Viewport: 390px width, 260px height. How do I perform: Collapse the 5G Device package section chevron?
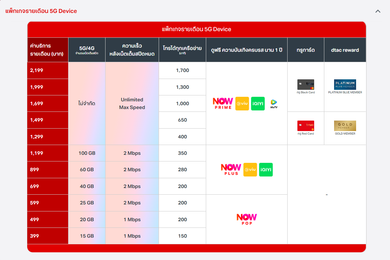378,11
